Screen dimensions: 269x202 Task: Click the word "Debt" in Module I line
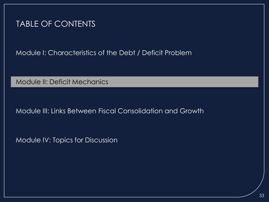127,53
